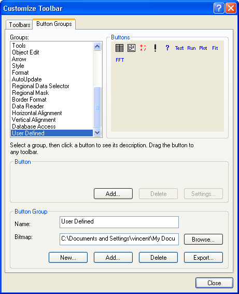This screenshot has width=239, height=294.
Task: Select Object Edit group
Action: pos(52,52)
